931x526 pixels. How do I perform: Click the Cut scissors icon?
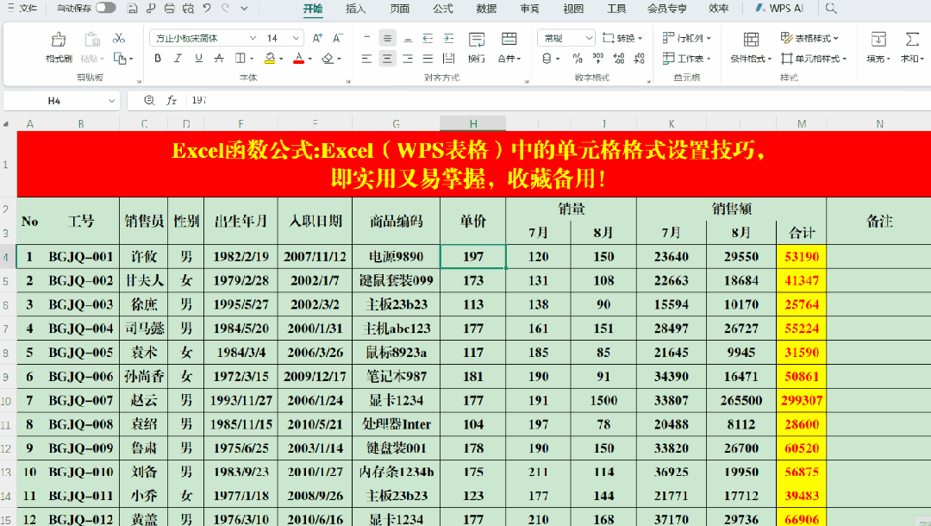119,39
